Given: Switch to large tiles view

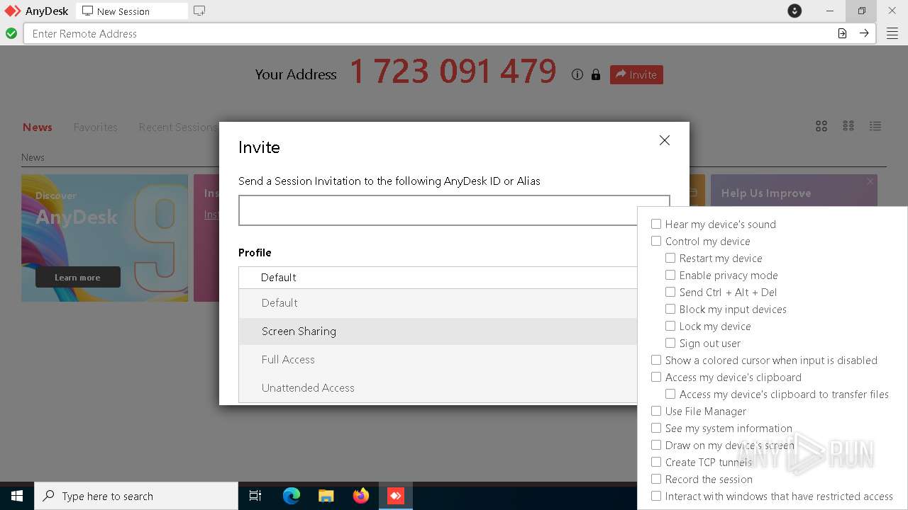Looking at the screenshot, I should click(821, 126).
